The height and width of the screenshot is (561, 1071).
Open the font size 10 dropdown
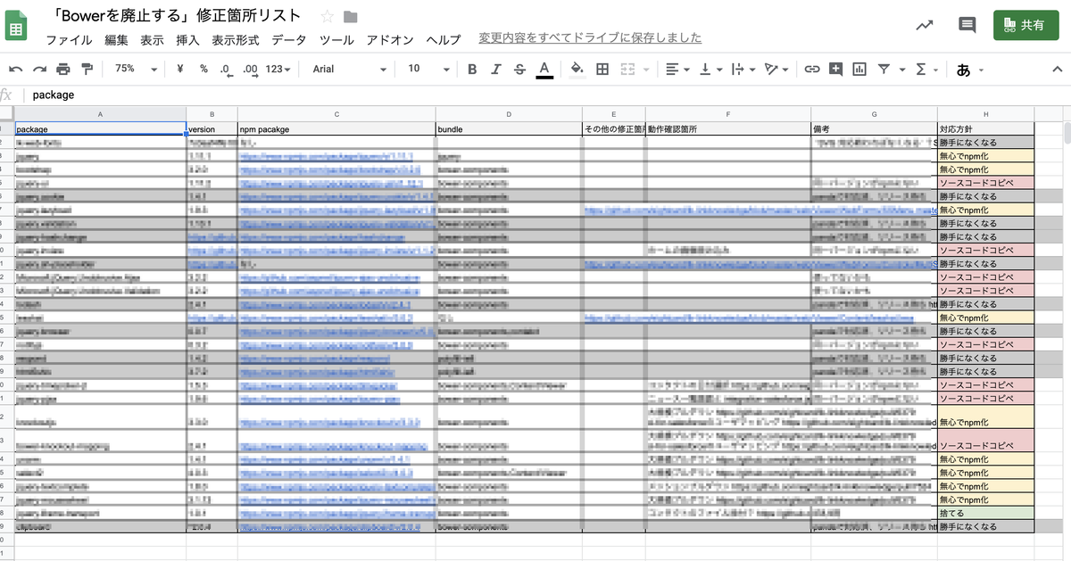(x=428, y=69)
